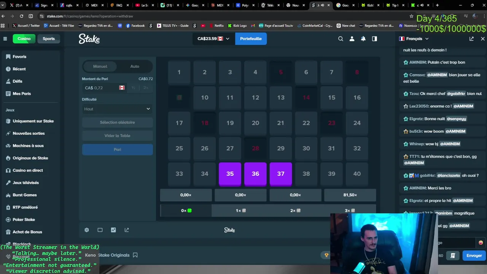Double the bet amount with 2×
Image resolution: width=487 pixels, height=274 pixels.
point(145,88)
